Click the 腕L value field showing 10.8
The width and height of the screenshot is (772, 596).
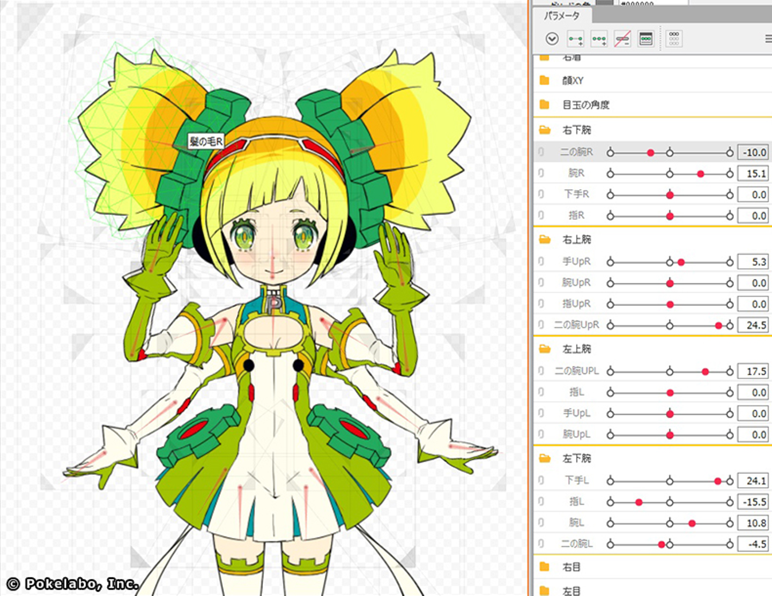point(753,523)
